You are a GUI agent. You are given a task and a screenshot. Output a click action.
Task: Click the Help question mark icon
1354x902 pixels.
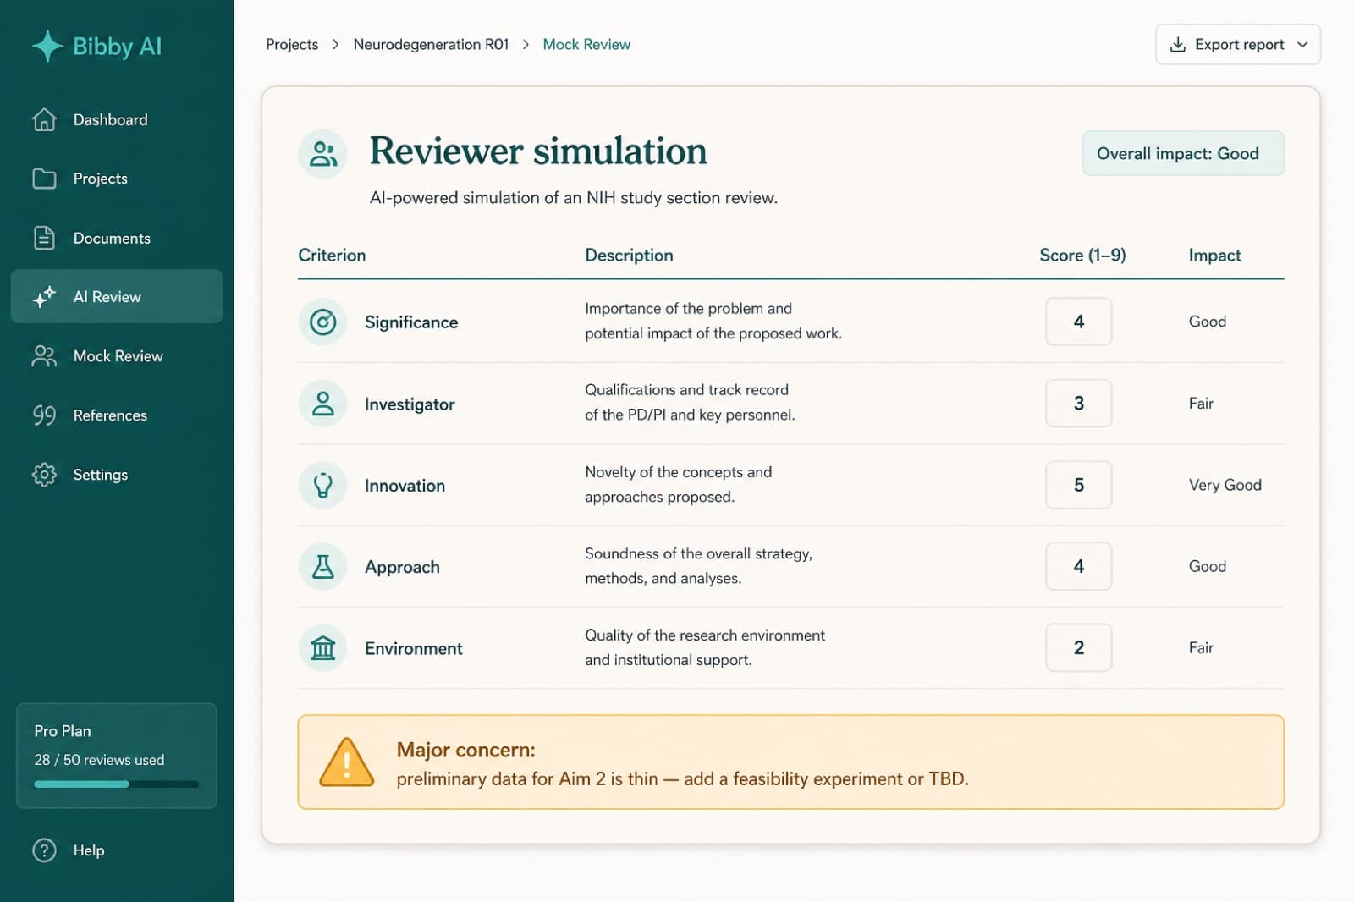(x=44, y=850)
